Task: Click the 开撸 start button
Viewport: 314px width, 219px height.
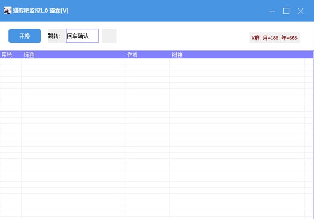Action: click(24, 36)
